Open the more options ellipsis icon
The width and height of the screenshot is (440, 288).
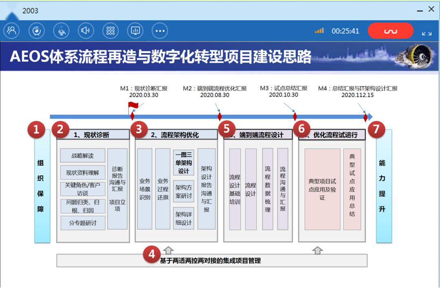pyautogui.click(x=160, y=30)
